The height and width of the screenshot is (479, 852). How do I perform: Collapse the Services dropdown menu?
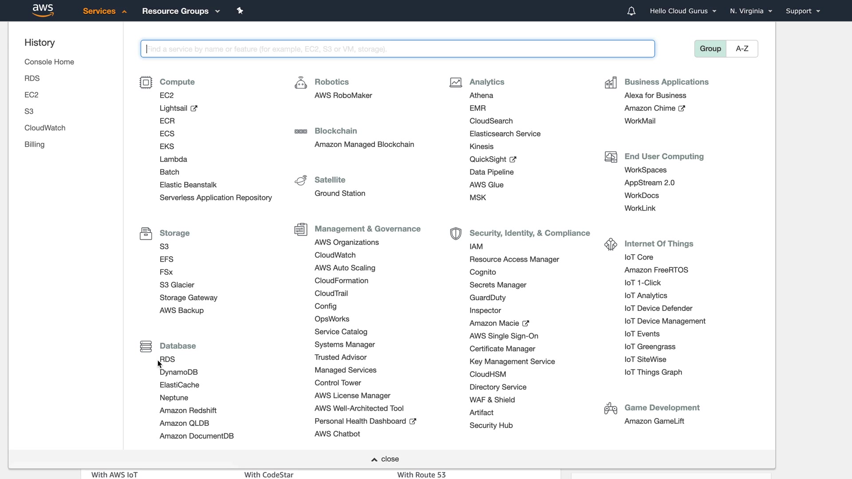(105, 11)
